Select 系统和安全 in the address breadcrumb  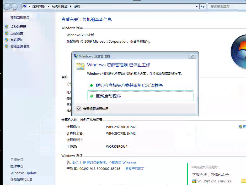[60, 7]
